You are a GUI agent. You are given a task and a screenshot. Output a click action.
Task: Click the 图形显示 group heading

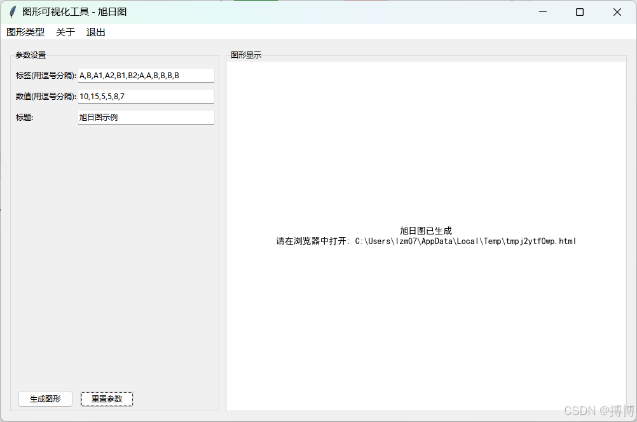(x=246, y=55)
